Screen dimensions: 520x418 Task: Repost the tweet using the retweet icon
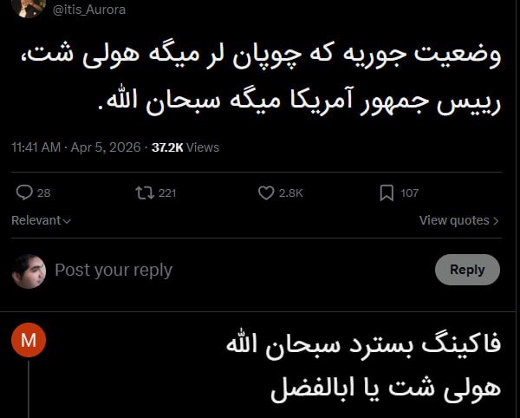click(142, 193)
